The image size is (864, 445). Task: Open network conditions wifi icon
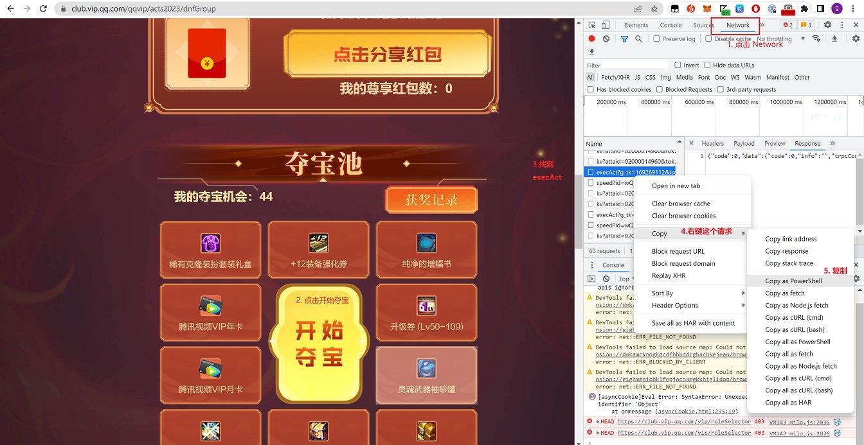[816, 39]
